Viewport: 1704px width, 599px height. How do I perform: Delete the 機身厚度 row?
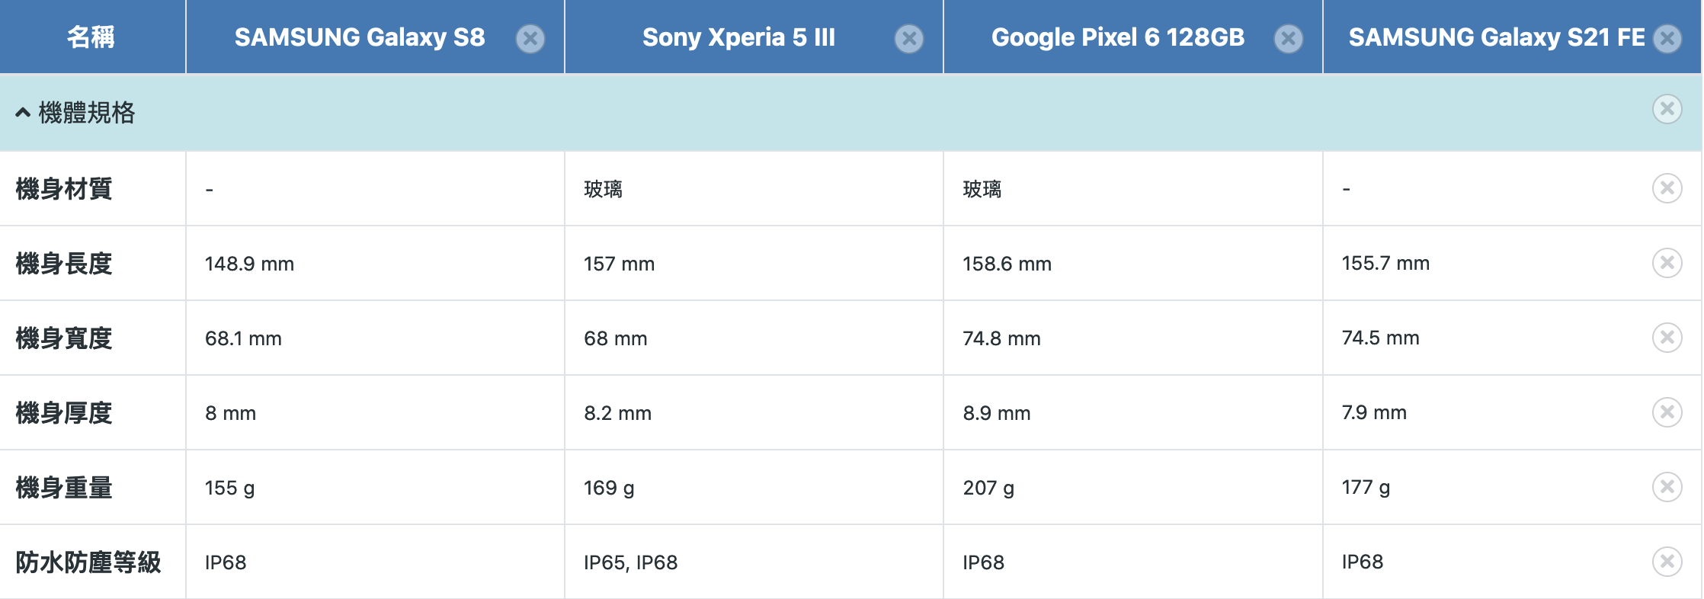1667,412
